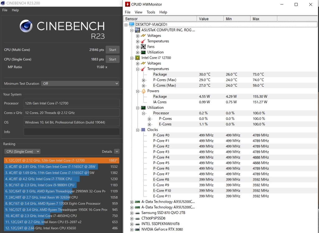Open the View menu in HWMonitor
This screenshot has width=319, height=233.
coord(138,12)
